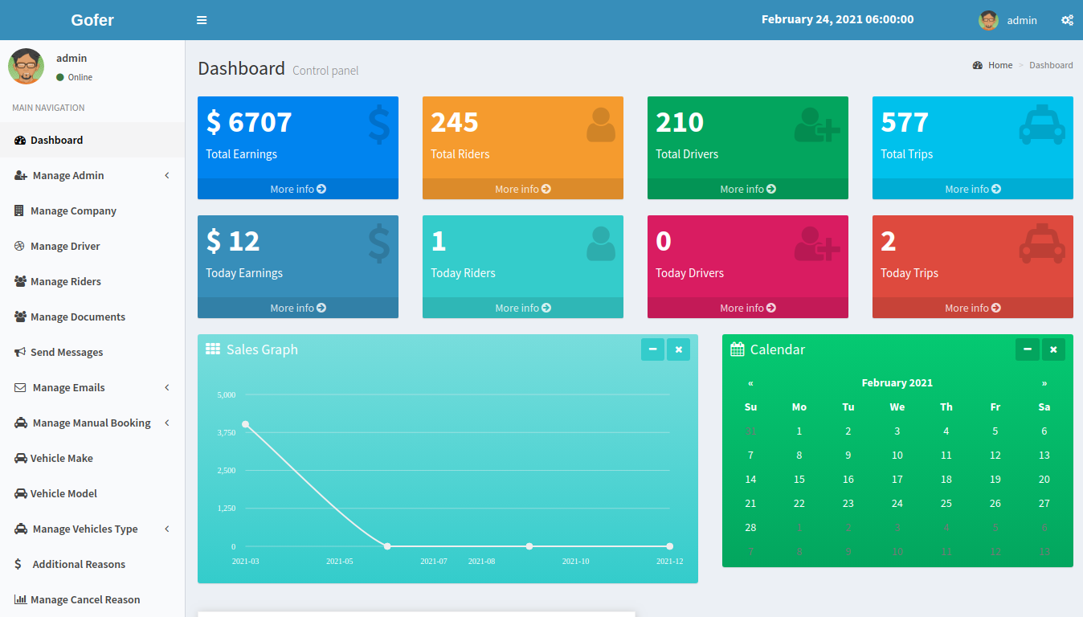Image resolution: width=1083 pixels, height=617 pixels.
Task: Click the dollar icon on Total Earnings card
Action: click(x=378, y=125)
